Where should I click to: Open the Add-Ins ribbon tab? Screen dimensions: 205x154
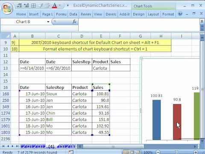pos(125,14)
